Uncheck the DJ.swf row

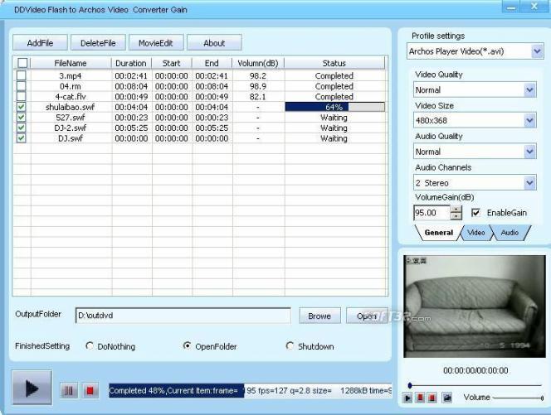coord(22,138)
